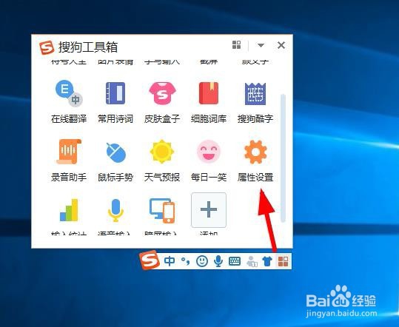
Task: Toggle toolbox via input bar grid icon
Action: pyautogui.click(x=283, y=261)
